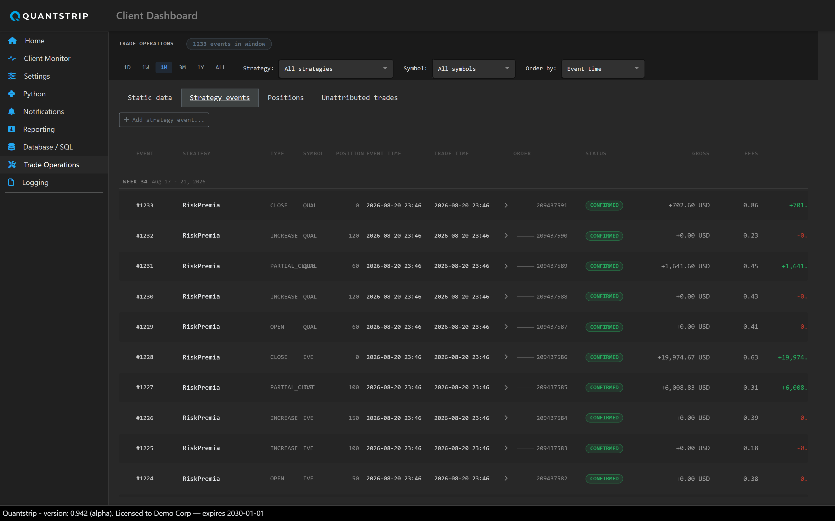Click gross value +1,641.60 USD
835x521 pixels.
(685, 266)
